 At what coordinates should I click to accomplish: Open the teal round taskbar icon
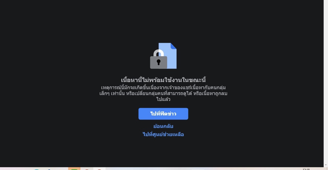coord(37,169)
